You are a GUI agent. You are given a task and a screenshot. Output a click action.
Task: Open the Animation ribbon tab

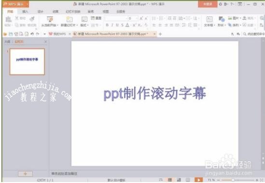pos(55,12)
